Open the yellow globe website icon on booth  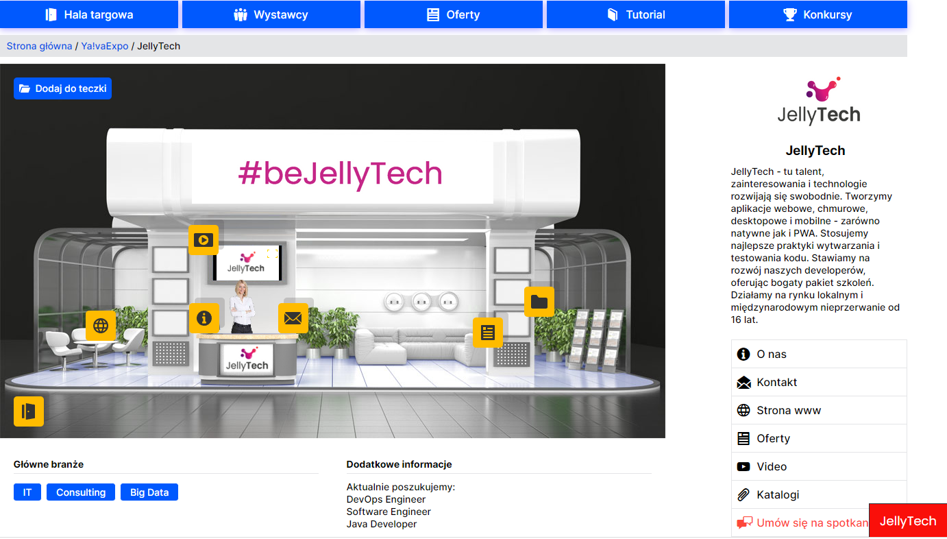[101, 326]
